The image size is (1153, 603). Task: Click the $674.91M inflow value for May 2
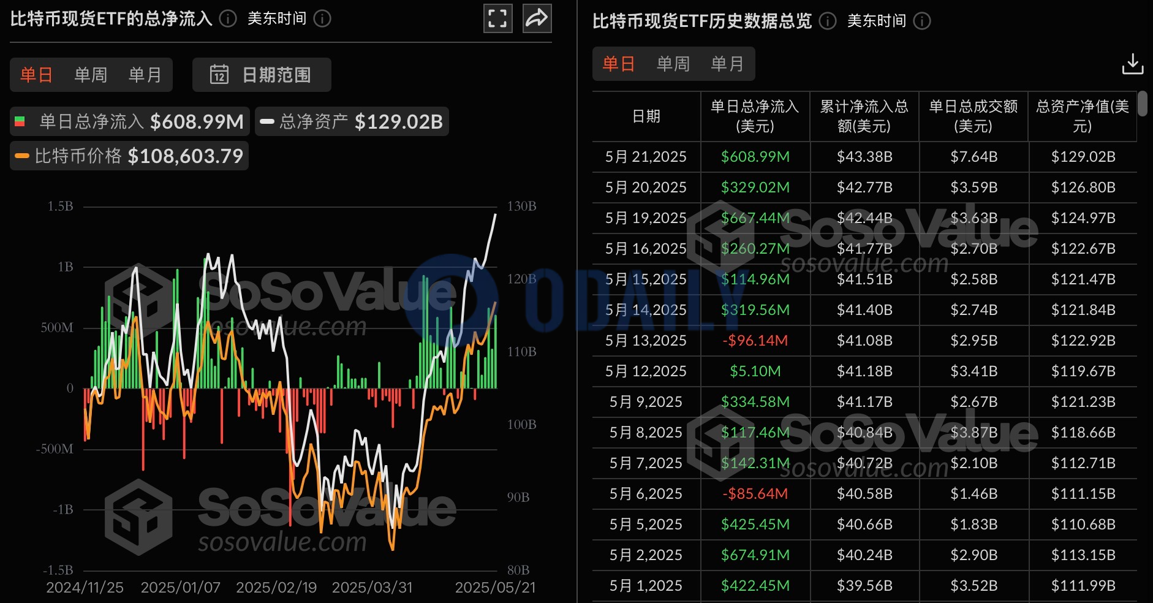point(755,555)
